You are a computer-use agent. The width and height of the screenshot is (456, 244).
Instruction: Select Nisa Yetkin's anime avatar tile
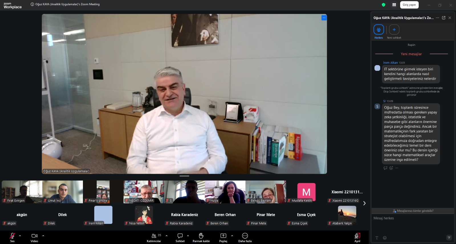click(144, 215)
